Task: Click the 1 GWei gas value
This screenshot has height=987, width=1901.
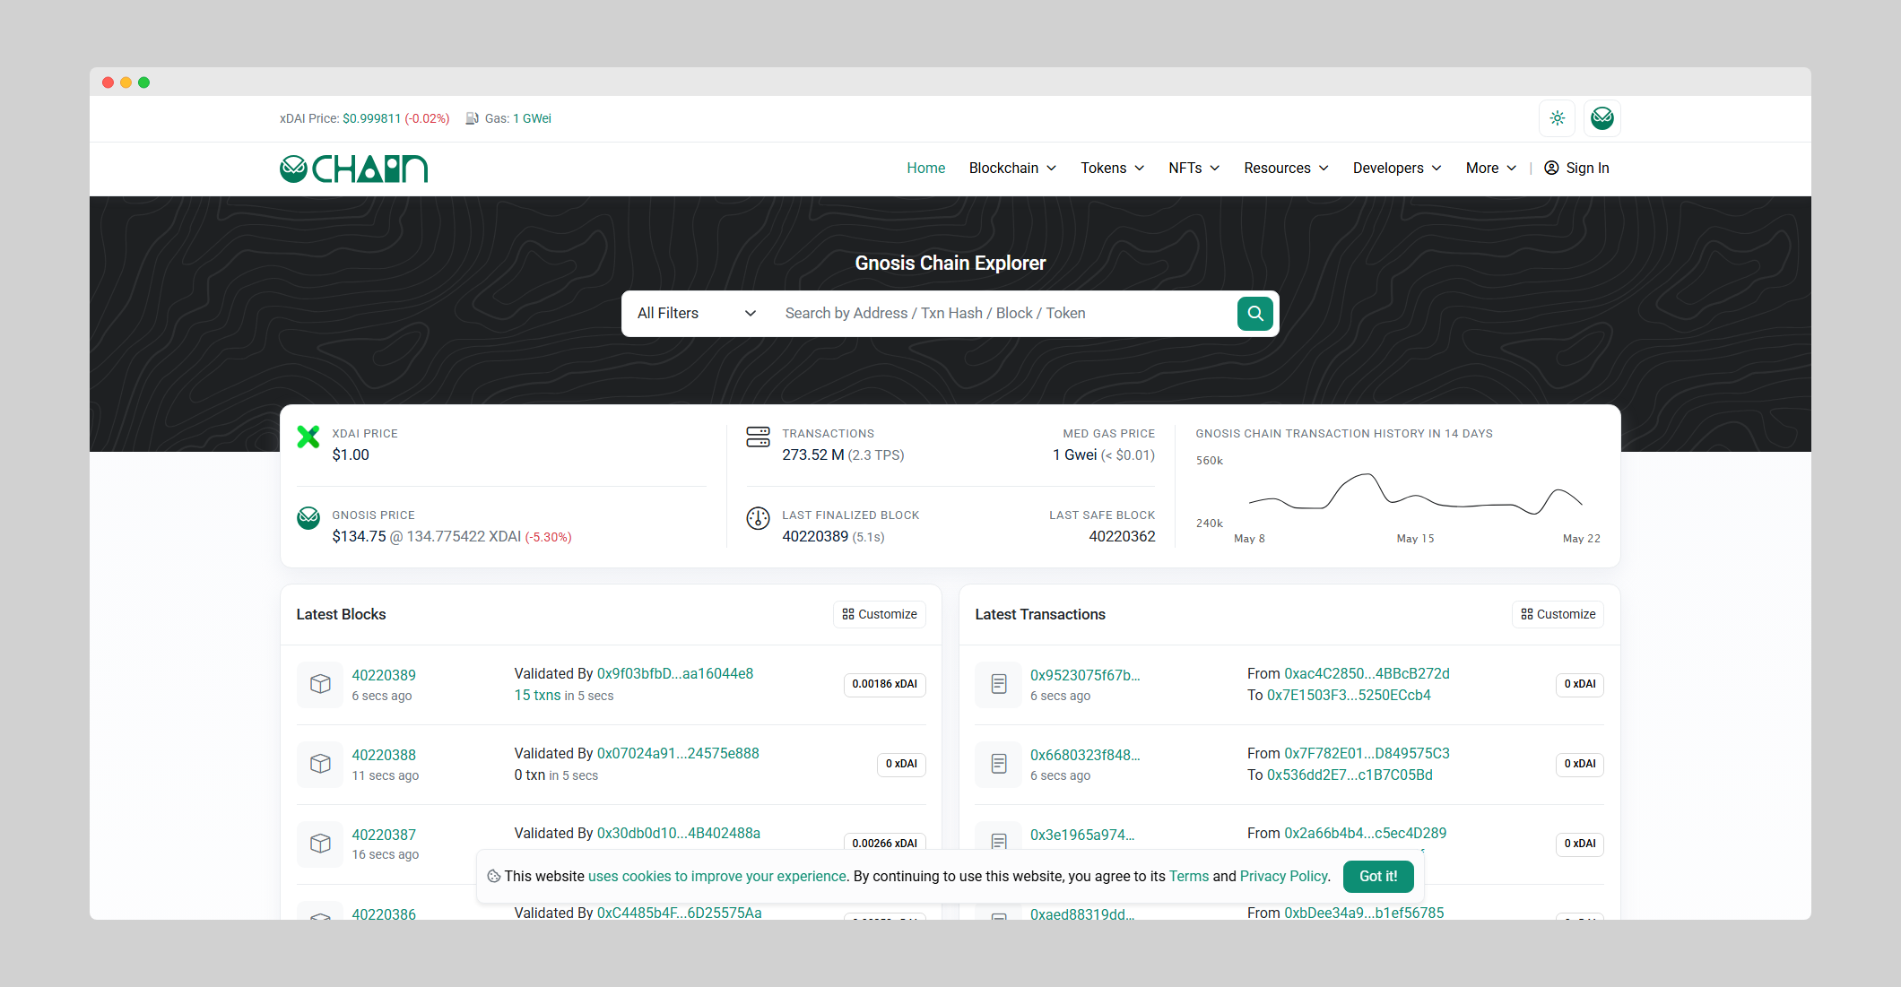Action: click(532, 118)
